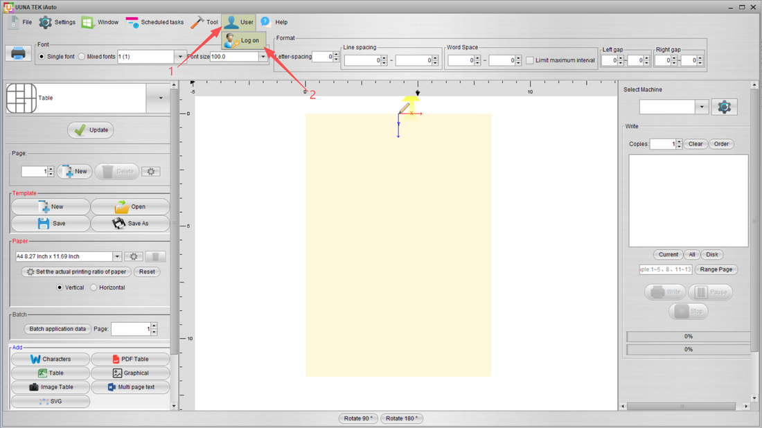Open paper size settings gear icon
Image resolution: width=762 pixels, height=428 pixels.
(x=134, y=256)
